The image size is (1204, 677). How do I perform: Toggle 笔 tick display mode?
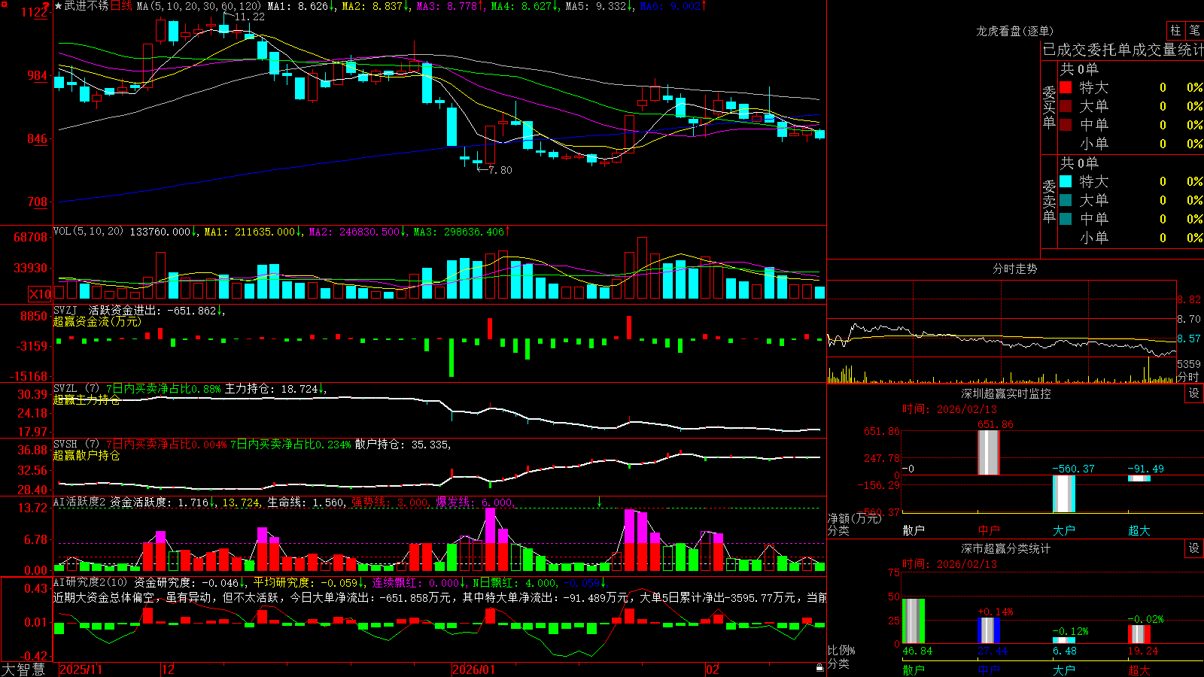[1194, 30]
